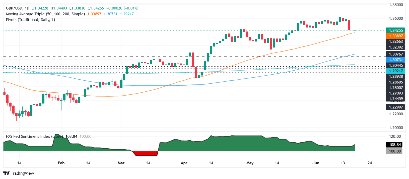Select the 1.32663 pivot level label
This screenshot has width=409, height=179.
click(395, 41)
